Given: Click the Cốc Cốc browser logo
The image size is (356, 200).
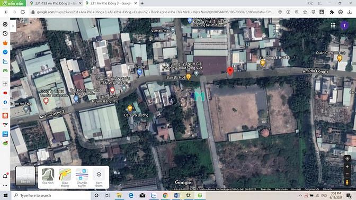Looking at the screenshot, I should tap(13, 3).
